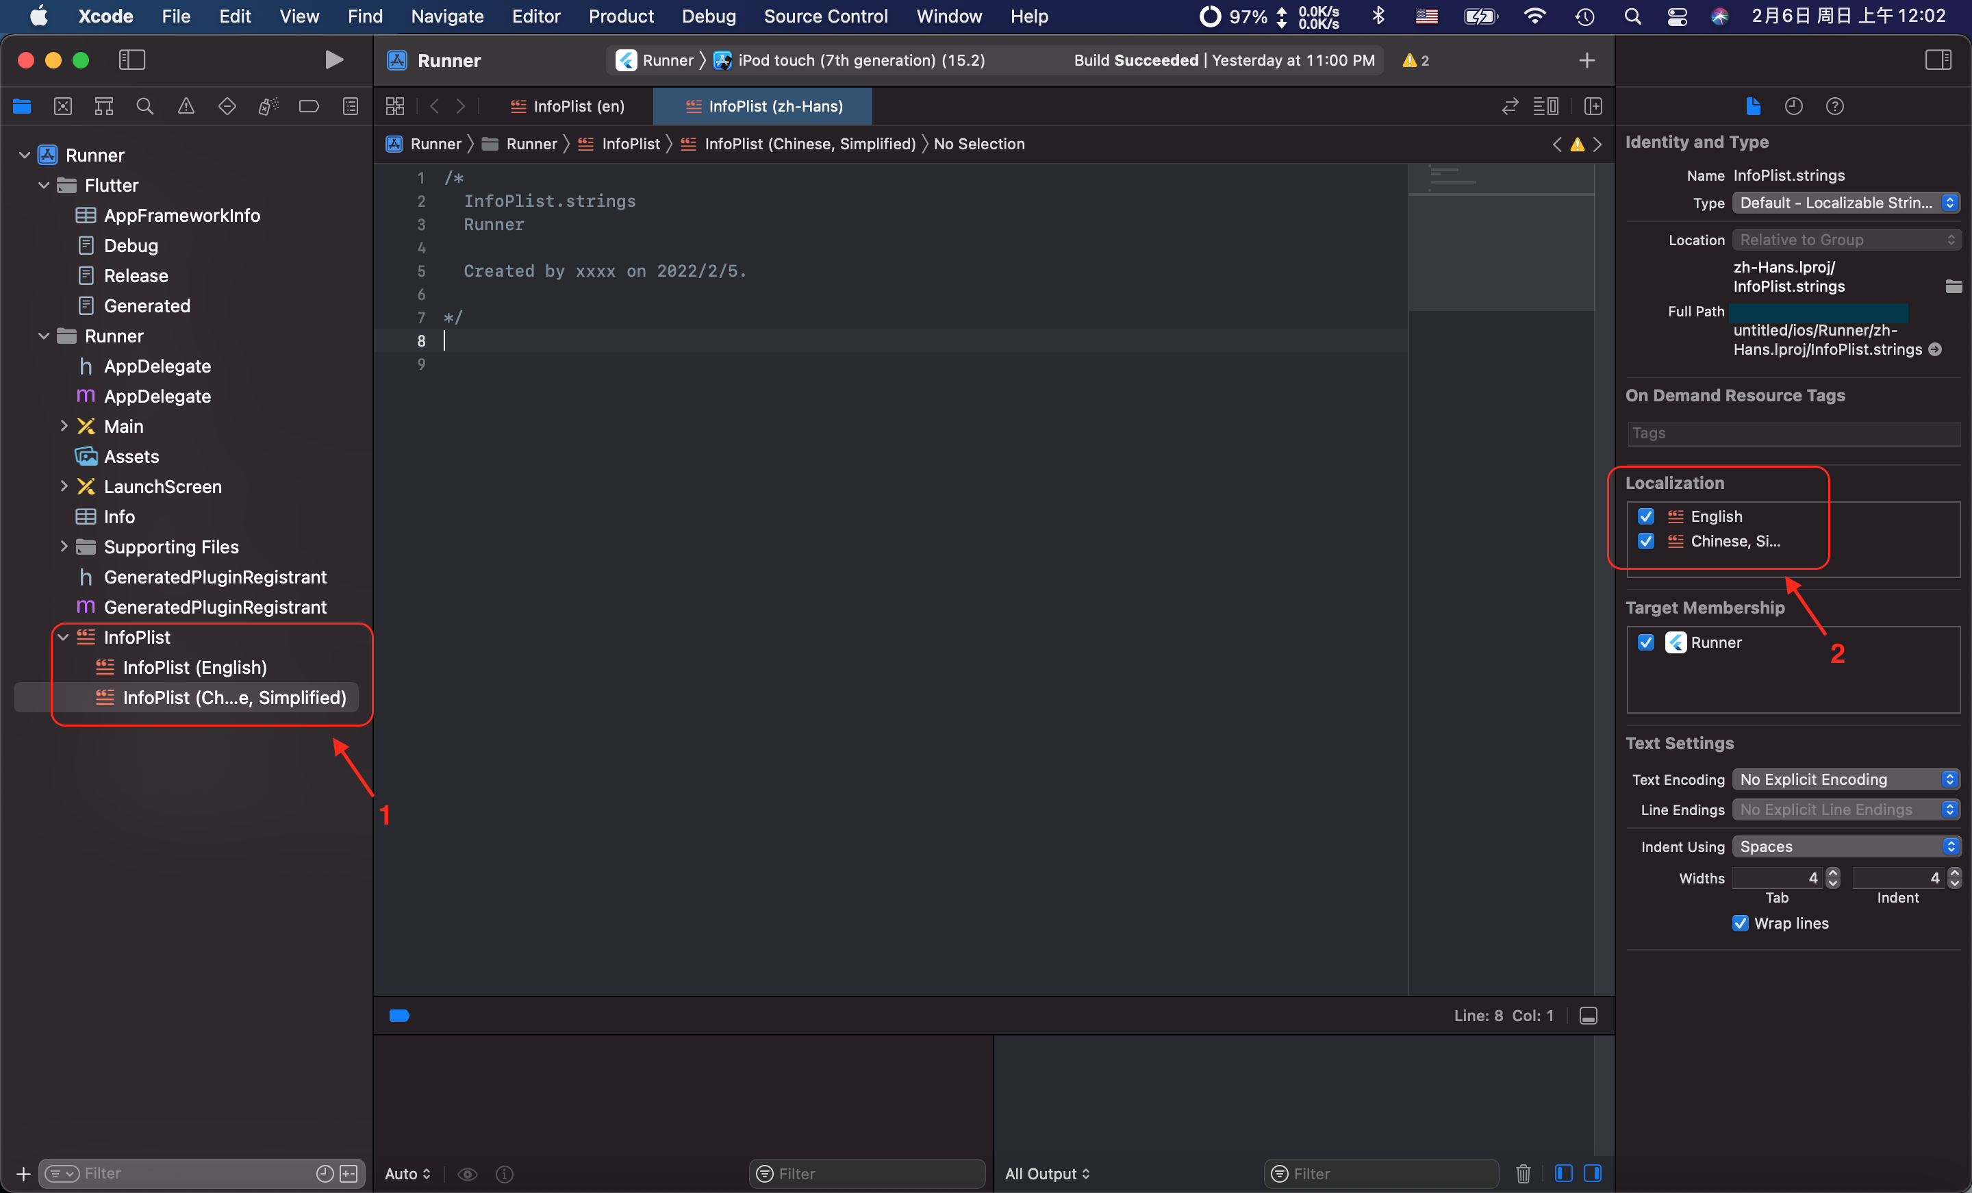Open the source control navigator
1972x1193 pixels.
(62, 105)
